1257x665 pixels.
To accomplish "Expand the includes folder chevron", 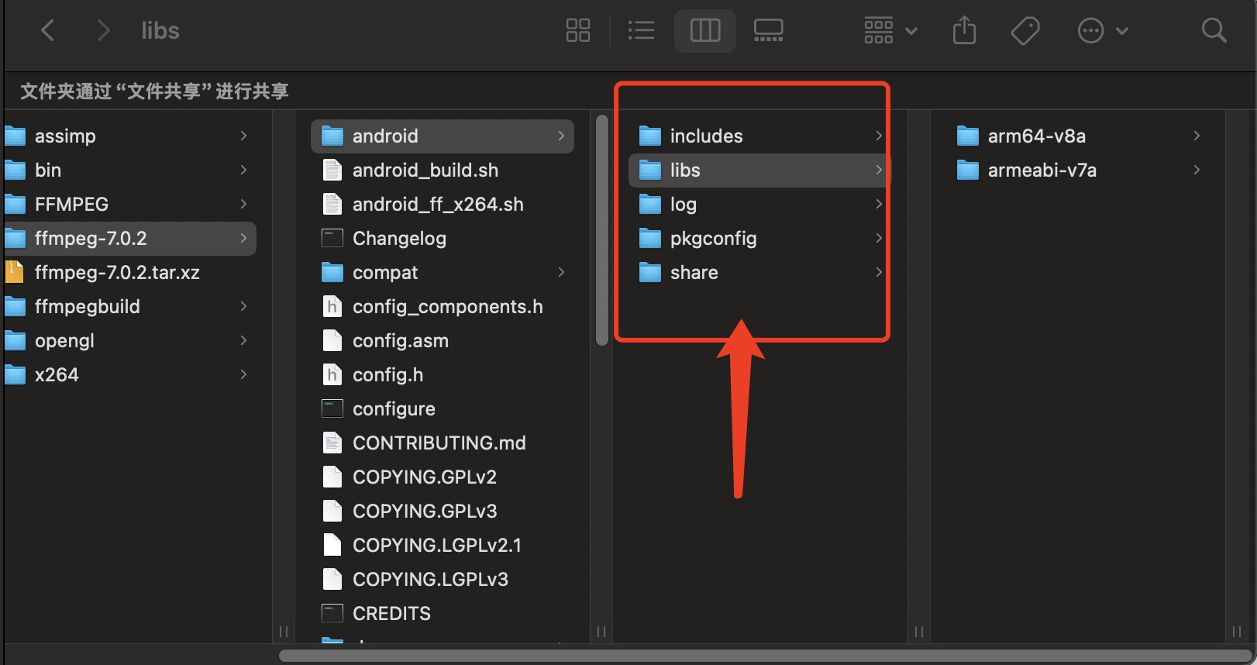I will point(879,136).
